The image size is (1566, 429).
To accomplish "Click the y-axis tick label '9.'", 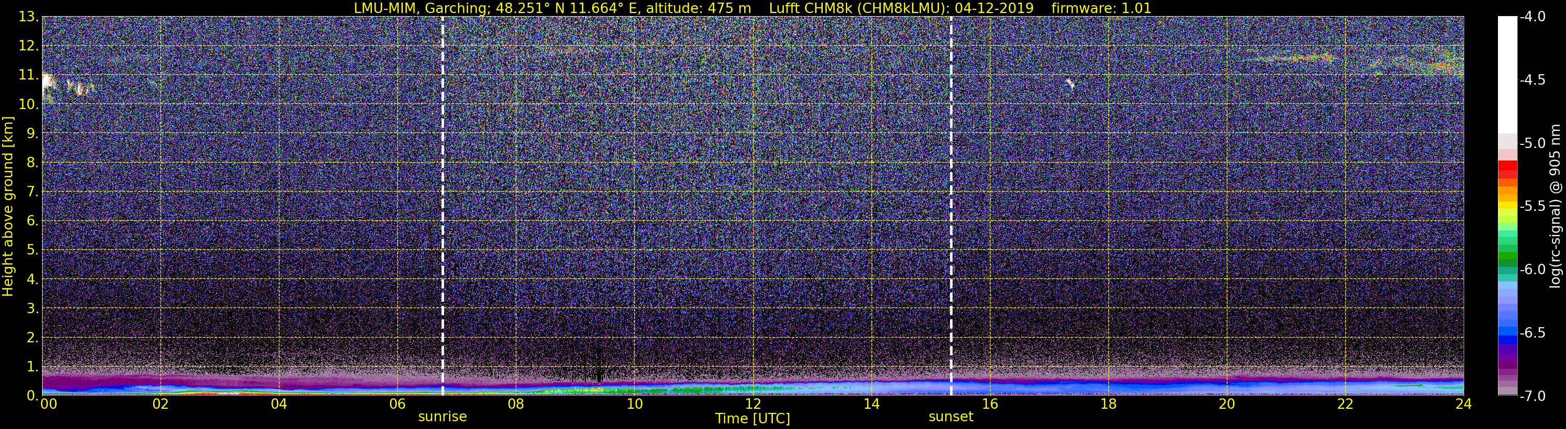I will [32, 133].
